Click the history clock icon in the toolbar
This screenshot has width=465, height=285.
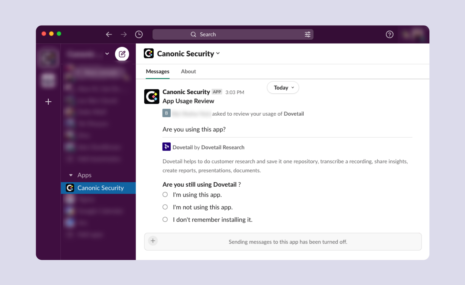pyautogui.click(x=139, y=34)
